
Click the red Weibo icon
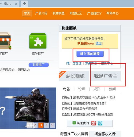(x=94, y=123)
